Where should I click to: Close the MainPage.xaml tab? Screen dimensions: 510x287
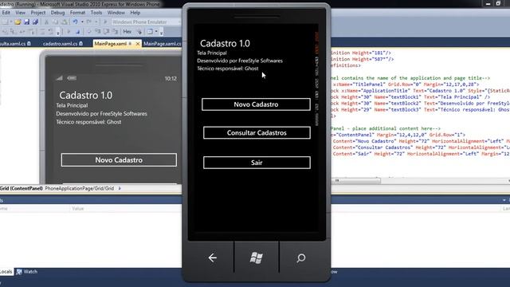tap(138, 44)
